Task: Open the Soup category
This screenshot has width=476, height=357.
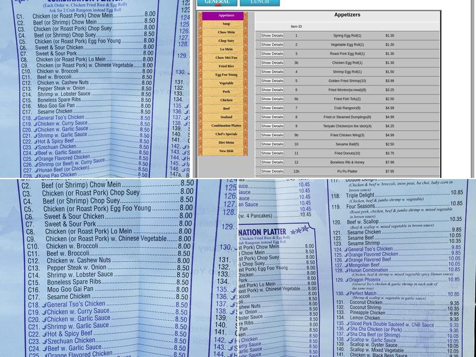Action: click(x=226, y=24)
